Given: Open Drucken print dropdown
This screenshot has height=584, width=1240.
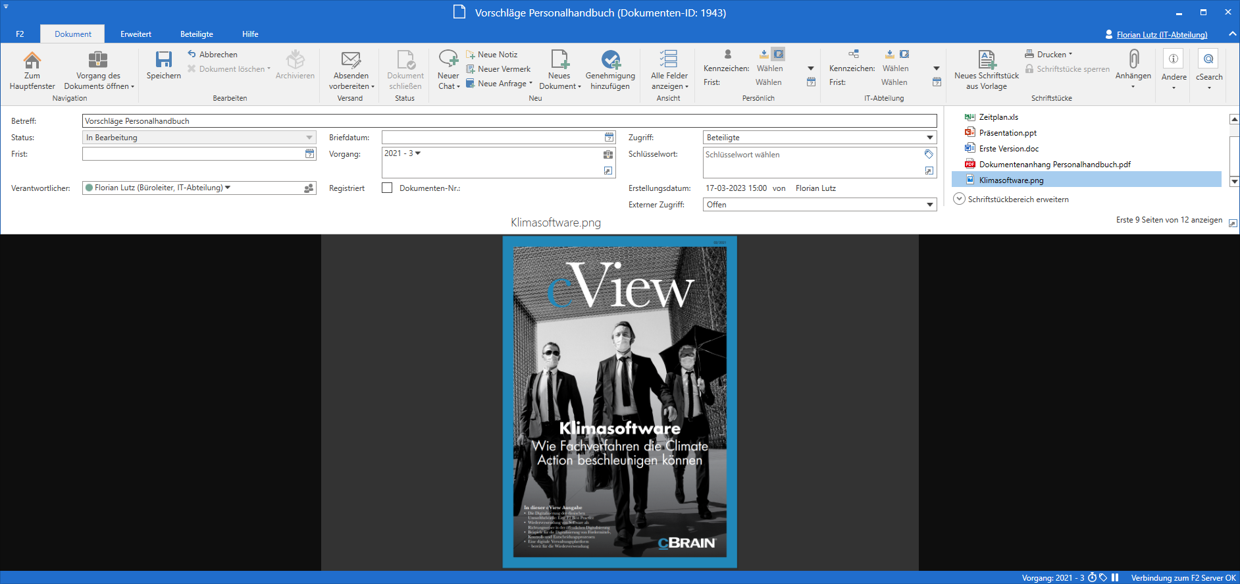Looking at the screenshot, I should pyautogui.click(x=1048, y=54).
